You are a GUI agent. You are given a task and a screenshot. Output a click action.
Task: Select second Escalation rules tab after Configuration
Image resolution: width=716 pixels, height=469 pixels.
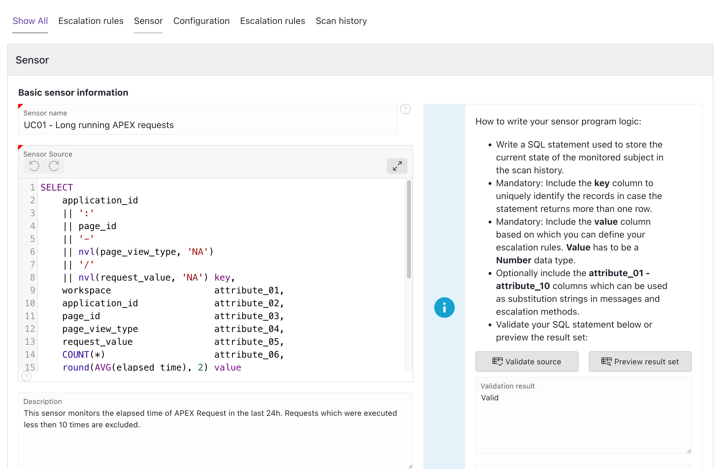point(272,21)
